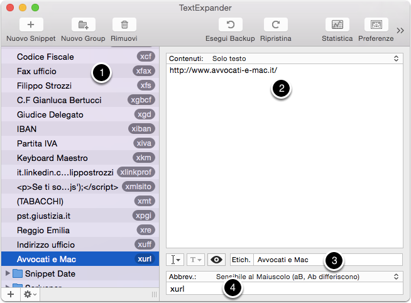
Task: Click the Nuovo Snippet plus icon
Action: [x=31, y=25]
